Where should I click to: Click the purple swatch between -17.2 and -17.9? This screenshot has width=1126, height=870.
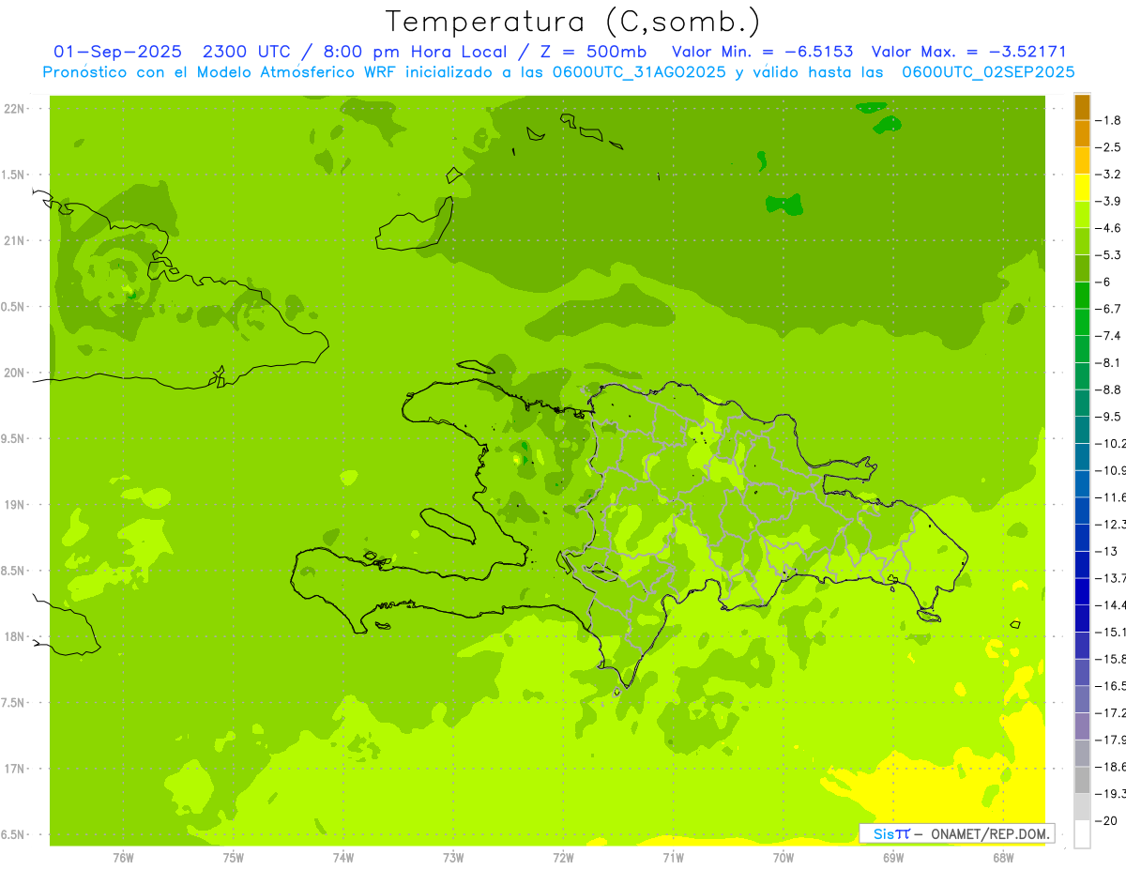tap(1082, 725)
